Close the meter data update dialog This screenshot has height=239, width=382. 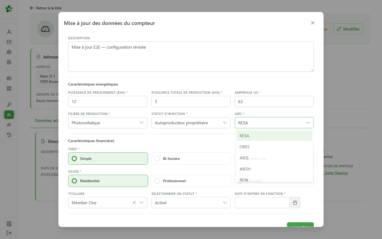pyautogui.click(x=313, y=23)
